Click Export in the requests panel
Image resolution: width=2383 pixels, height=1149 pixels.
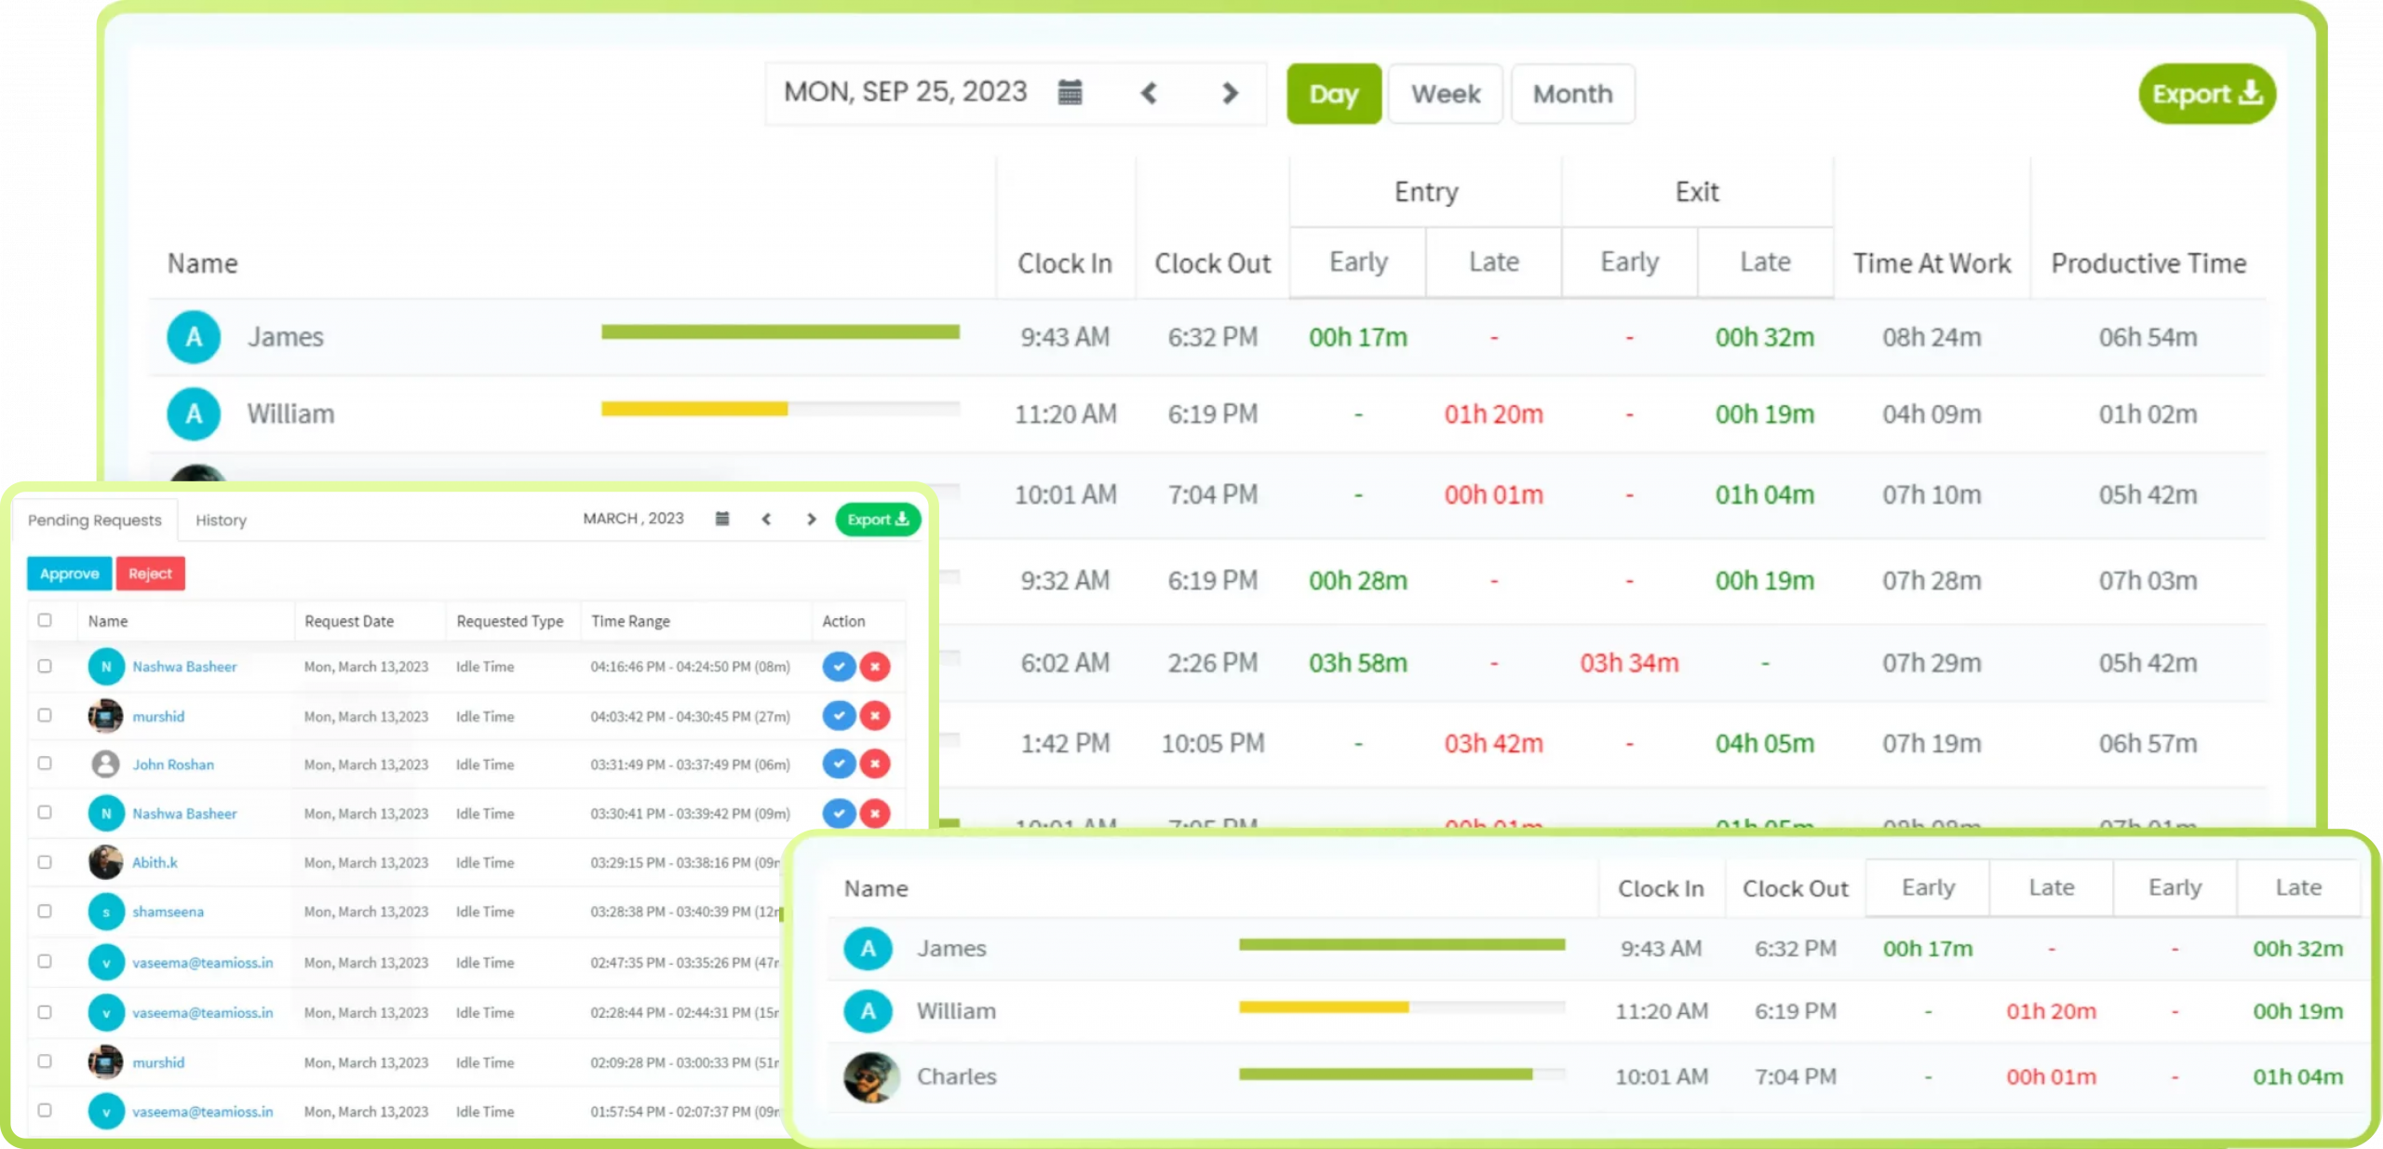click(x=878, y=519)
